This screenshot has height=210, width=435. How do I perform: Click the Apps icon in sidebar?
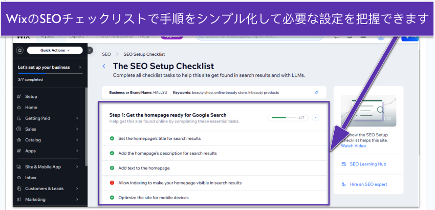(19, 151)
